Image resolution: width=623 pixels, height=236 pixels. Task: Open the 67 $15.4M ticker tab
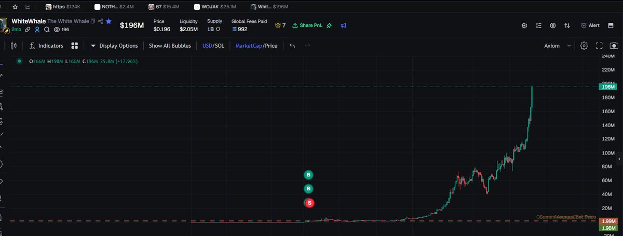(164, 7)
